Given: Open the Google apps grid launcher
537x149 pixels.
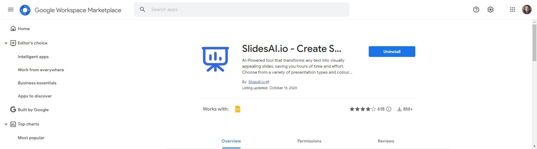Looking at the screenshot, I should pos(513,10).
